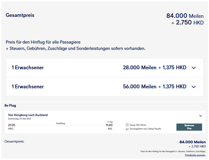Click the Donnerstag, 29. Mai 2025 date
The height and width of the screenshot is (160, 209).
coord(19,119)
